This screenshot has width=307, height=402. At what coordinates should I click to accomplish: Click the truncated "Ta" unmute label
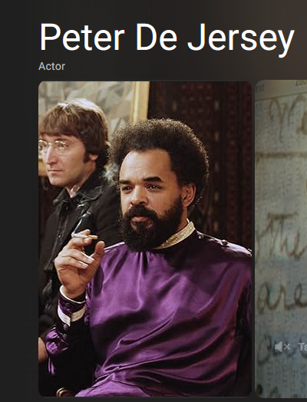(302, 347)
